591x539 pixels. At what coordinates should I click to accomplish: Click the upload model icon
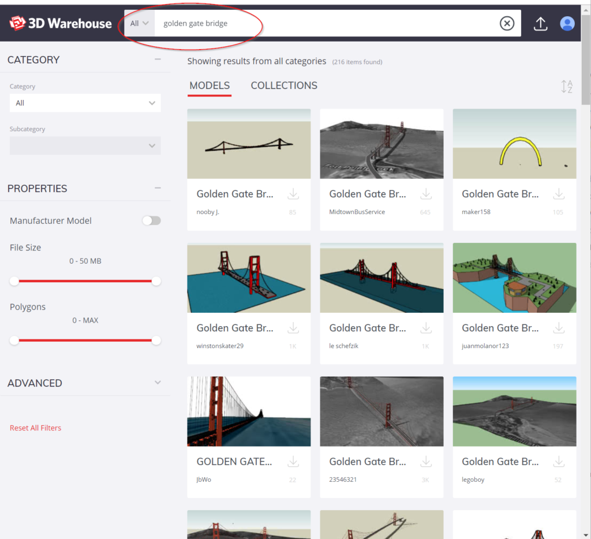(540, 24)
